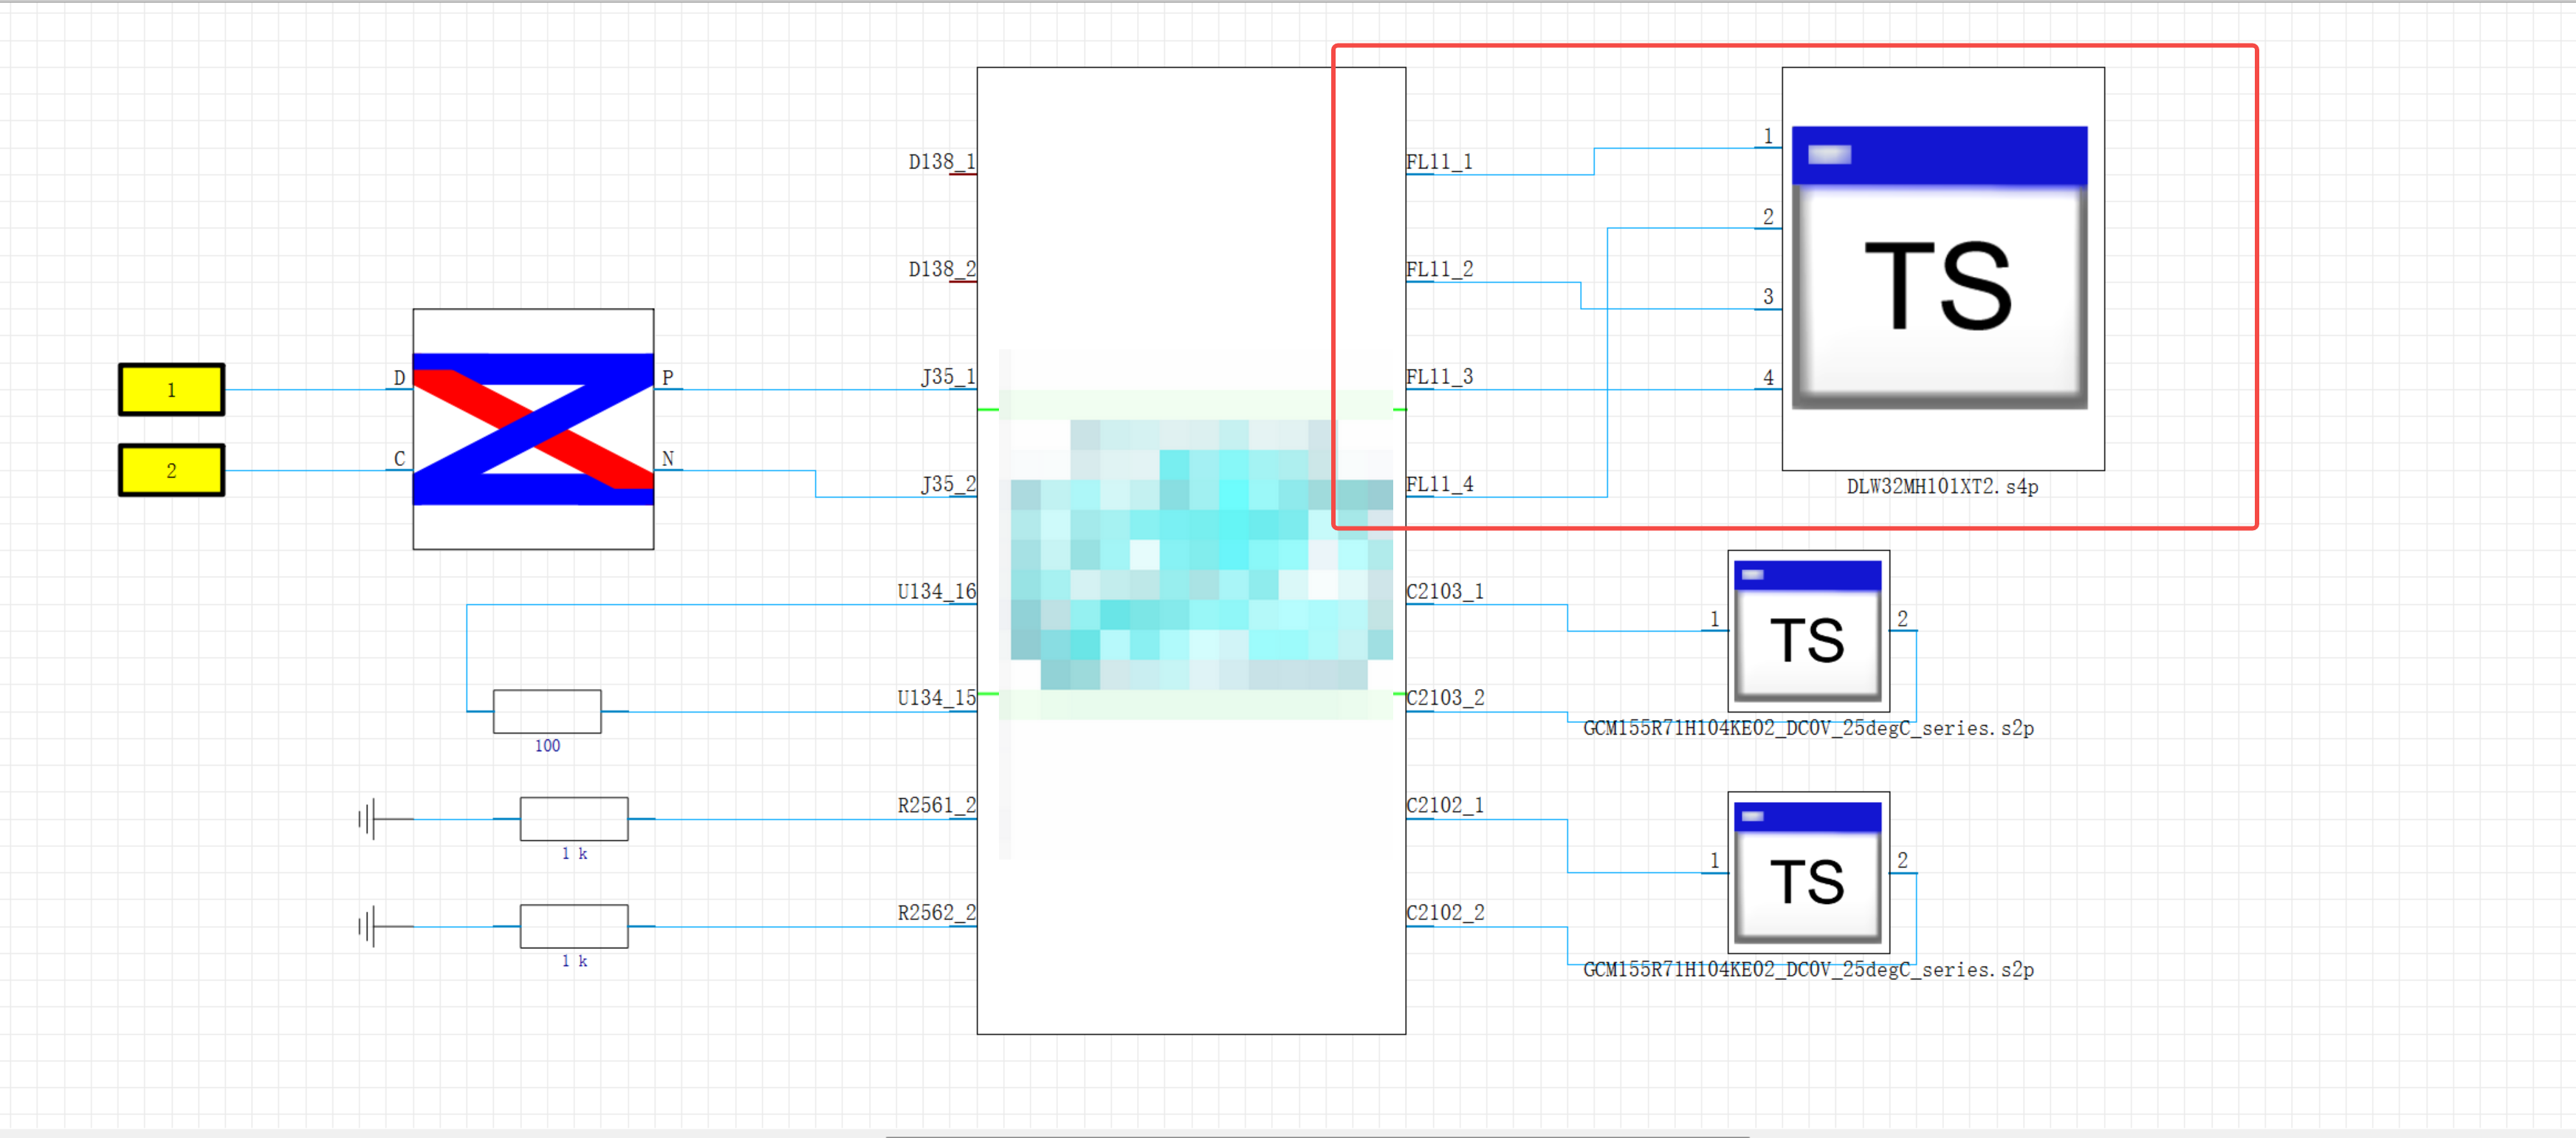The width and height of the screenshot is (2576, 1138).
Task: Click the FL11_4 pin label
Action: (1439, 484)
